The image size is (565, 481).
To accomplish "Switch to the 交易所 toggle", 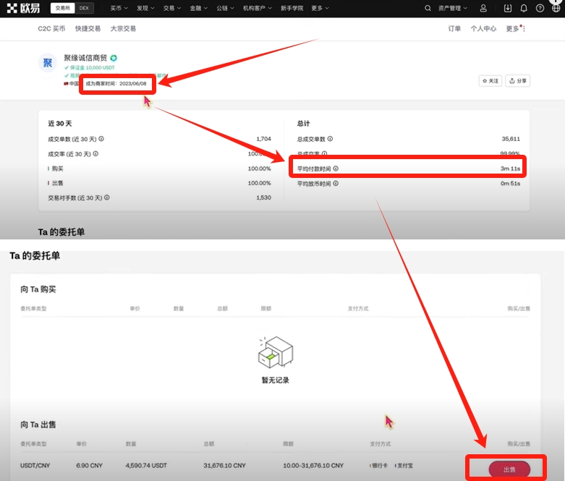I will click(x=63, y=8).
